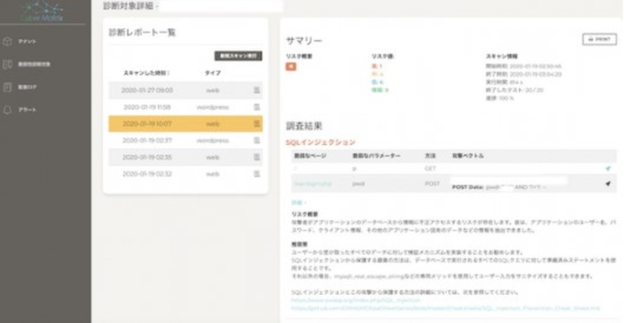Open the report icon for 2020-01-19 11:58 scan
This screenshot has height=323, width=624.
pos(257,107)
